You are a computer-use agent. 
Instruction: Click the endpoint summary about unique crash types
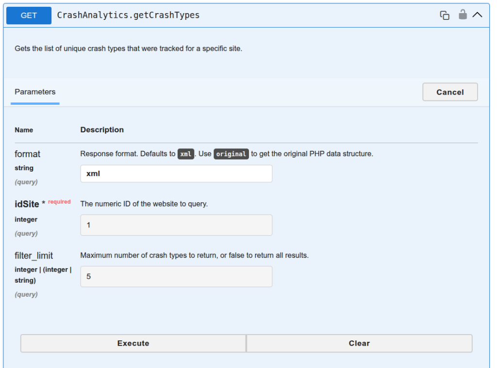tap(128, 48)
